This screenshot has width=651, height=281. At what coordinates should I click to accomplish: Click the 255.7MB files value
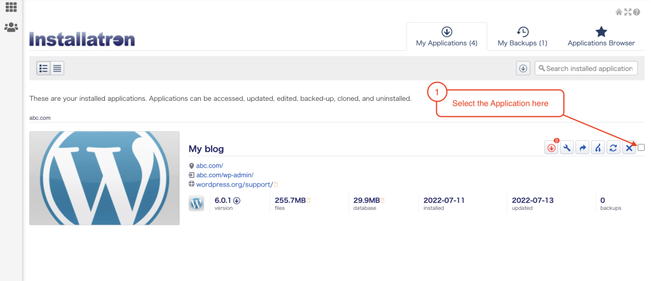coord(290,200)
